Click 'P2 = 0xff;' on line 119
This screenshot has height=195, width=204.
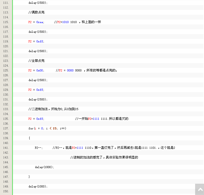coord(36,41)
